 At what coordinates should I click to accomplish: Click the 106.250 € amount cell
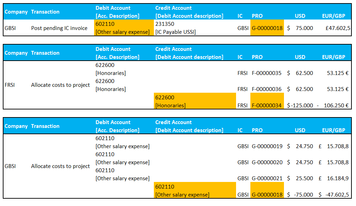(x=336, y=105)
